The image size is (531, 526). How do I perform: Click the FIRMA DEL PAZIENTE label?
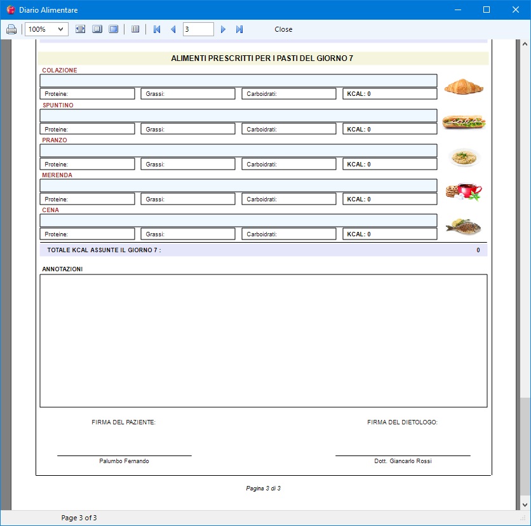click(x=124, y=422)
